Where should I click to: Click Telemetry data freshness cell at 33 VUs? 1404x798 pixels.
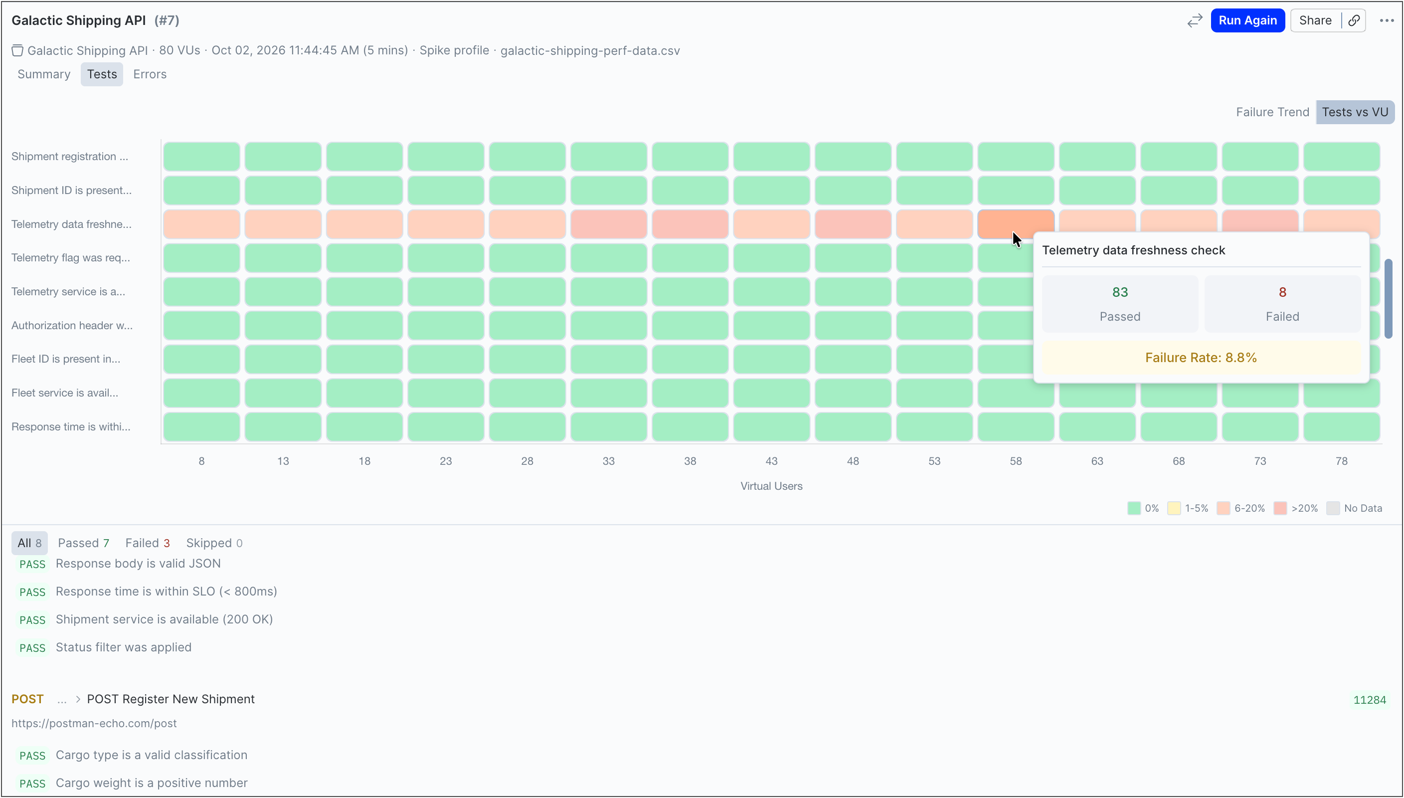pos(609,224)
